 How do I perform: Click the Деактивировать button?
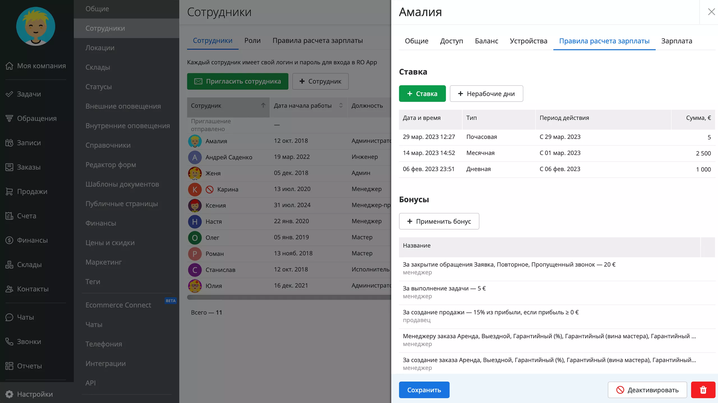(647, 390)
